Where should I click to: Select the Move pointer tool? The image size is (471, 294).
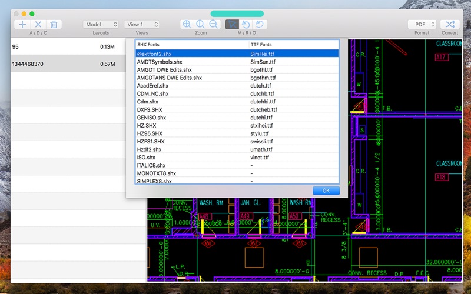[232, 24]
